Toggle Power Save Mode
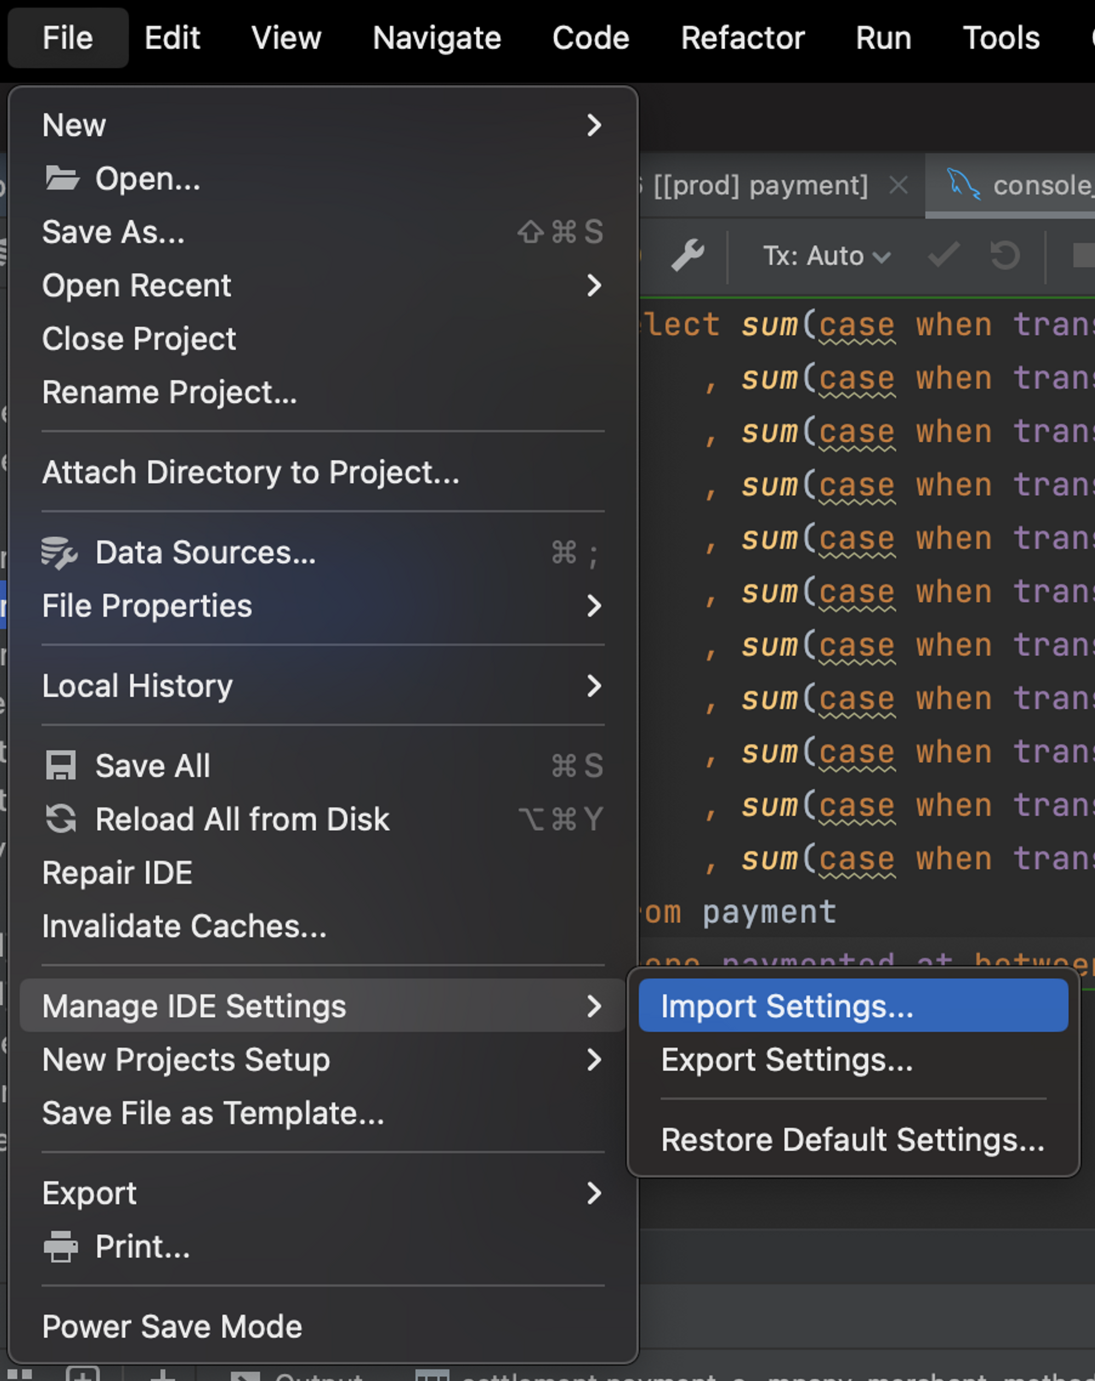1095x1381 pixels. (x=172, y=1327)
